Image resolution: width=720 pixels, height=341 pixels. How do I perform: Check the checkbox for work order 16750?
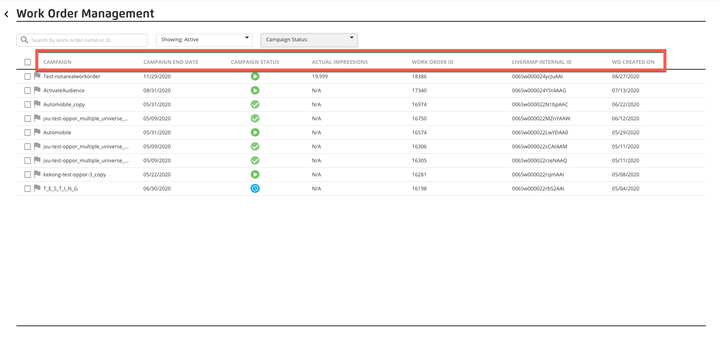tap(28, 119)
